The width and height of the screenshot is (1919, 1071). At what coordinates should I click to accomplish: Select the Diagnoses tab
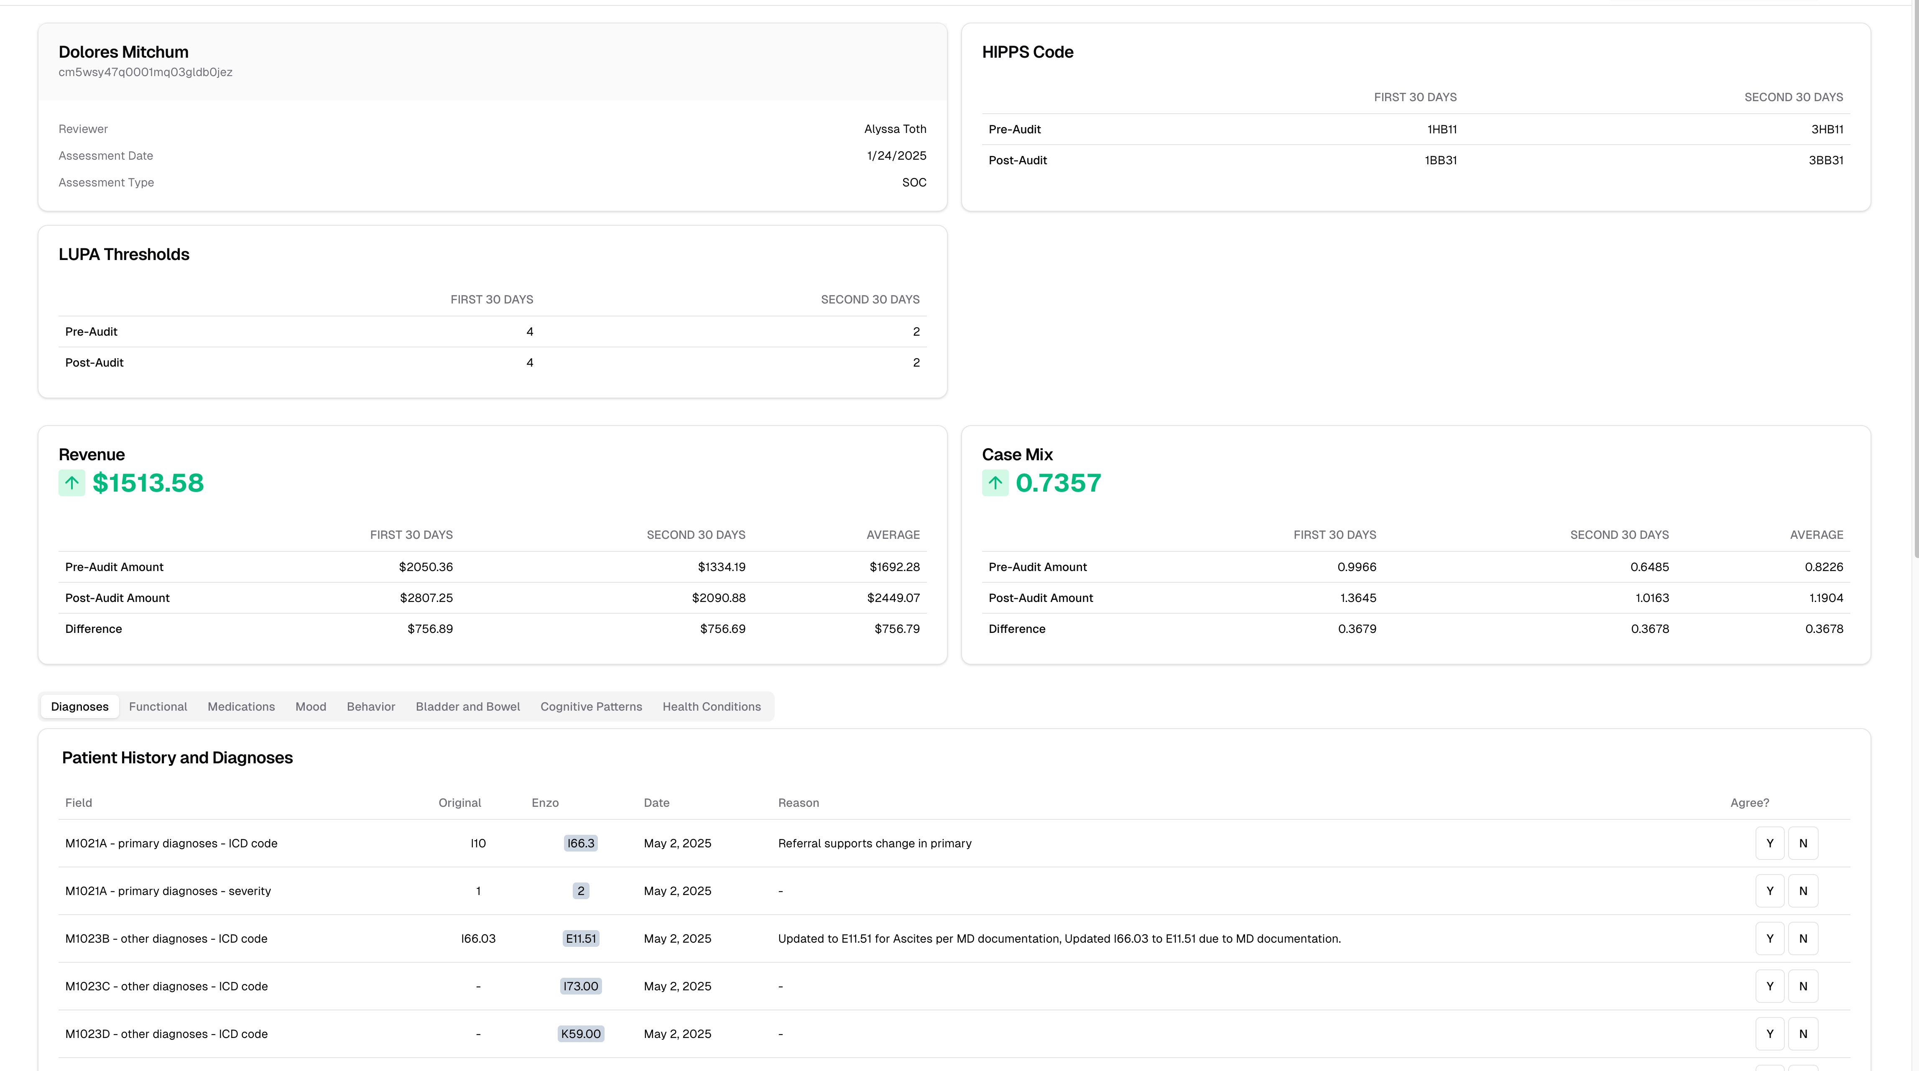pos(80,706)
